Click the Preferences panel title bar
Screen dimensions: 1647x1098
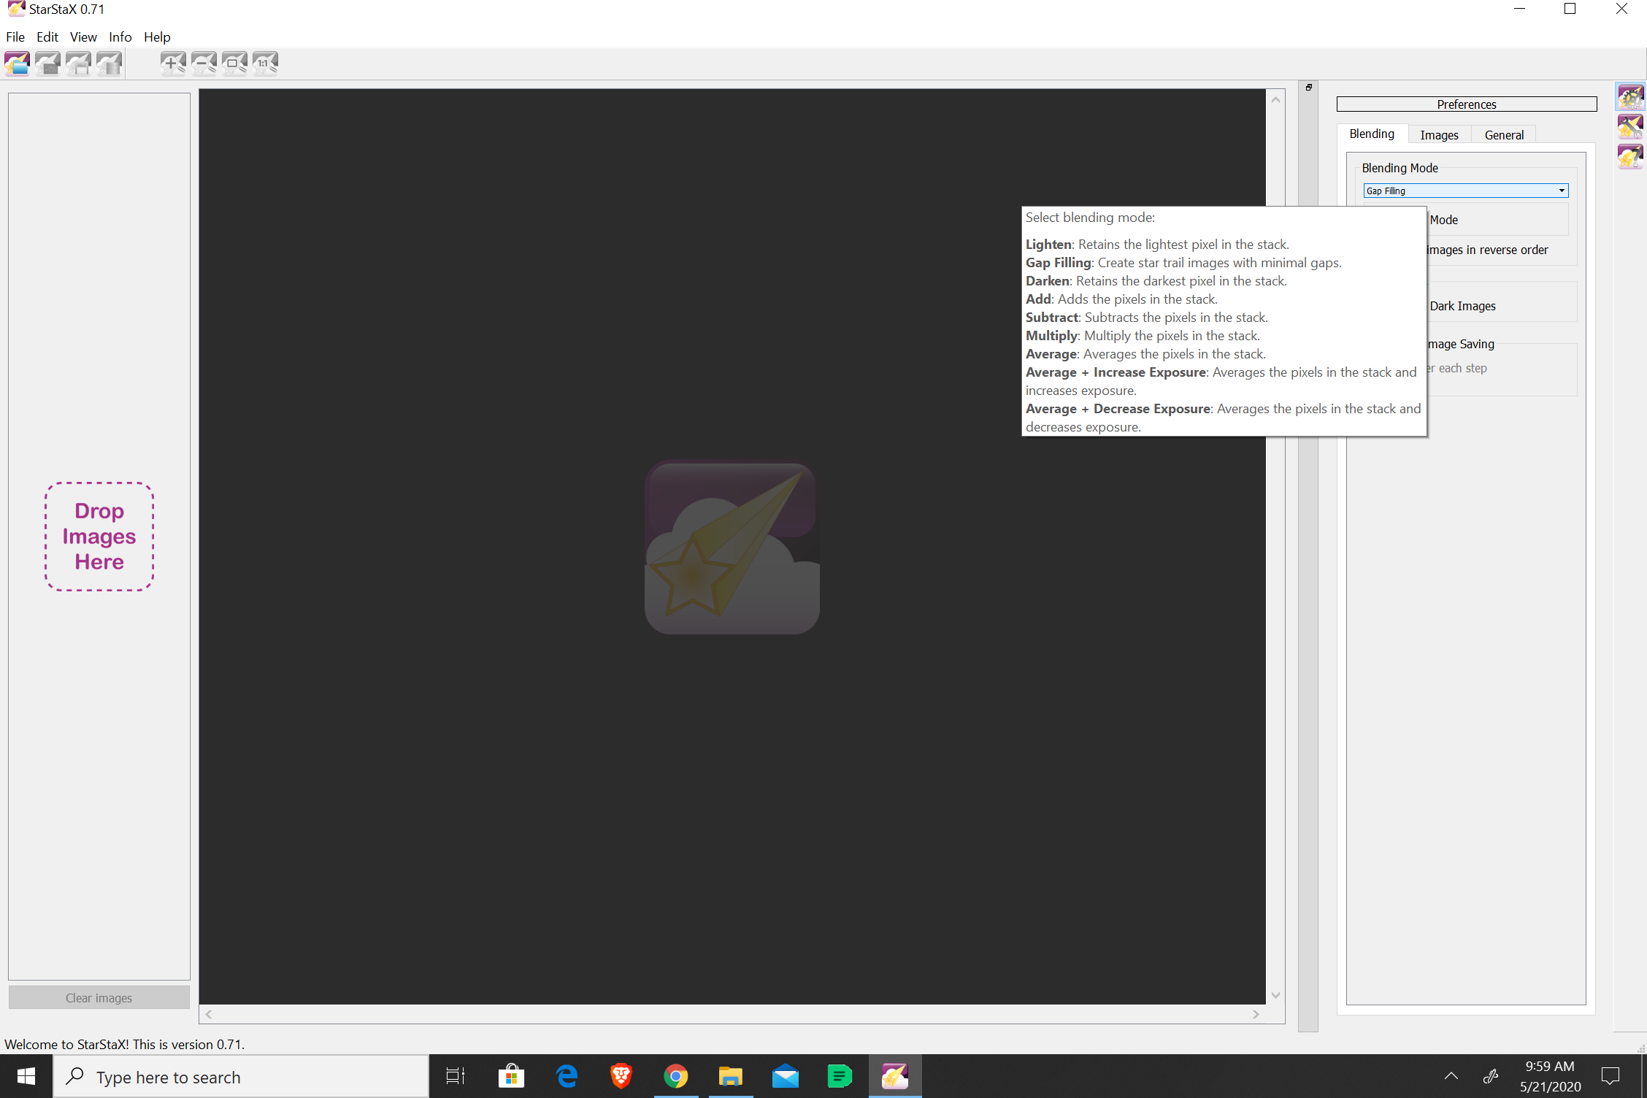tap(1467, 104)
